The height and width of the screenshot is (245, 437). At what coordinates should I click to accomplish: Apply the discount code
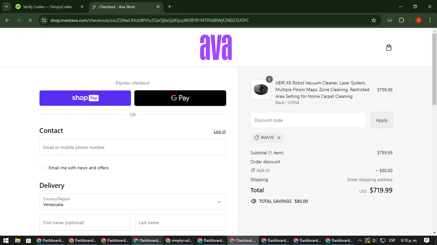pyautogui.click(x=382, y=120)
